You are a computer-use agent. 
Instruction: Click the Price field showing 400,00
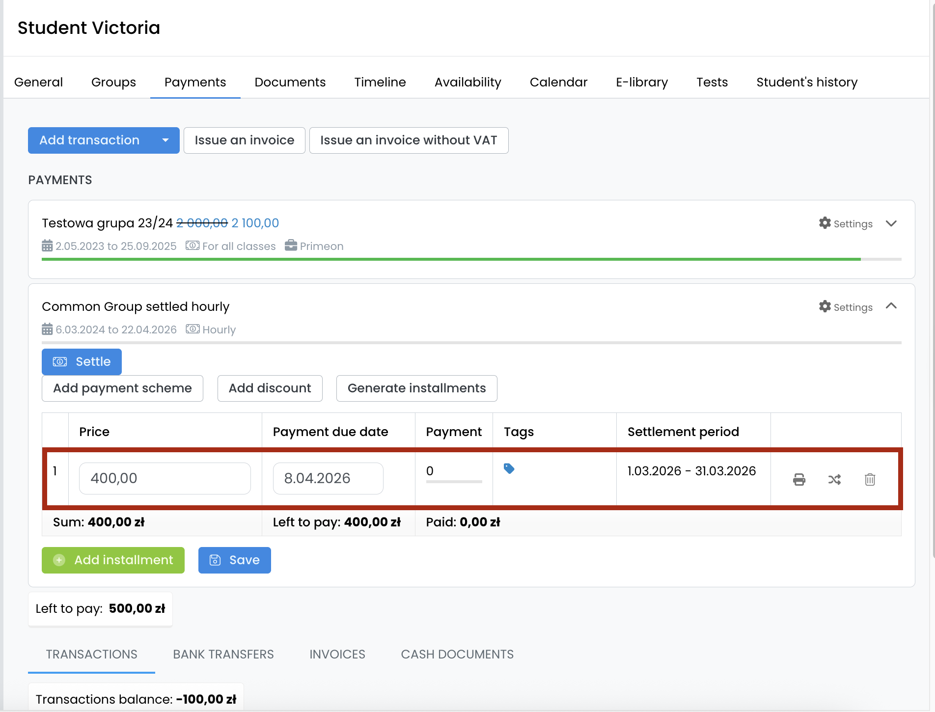point(165,478)
